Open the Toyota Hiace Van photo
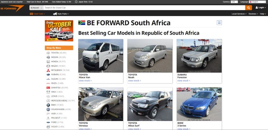The height and width of the screenshot is (130, 268). click(101, 56)
